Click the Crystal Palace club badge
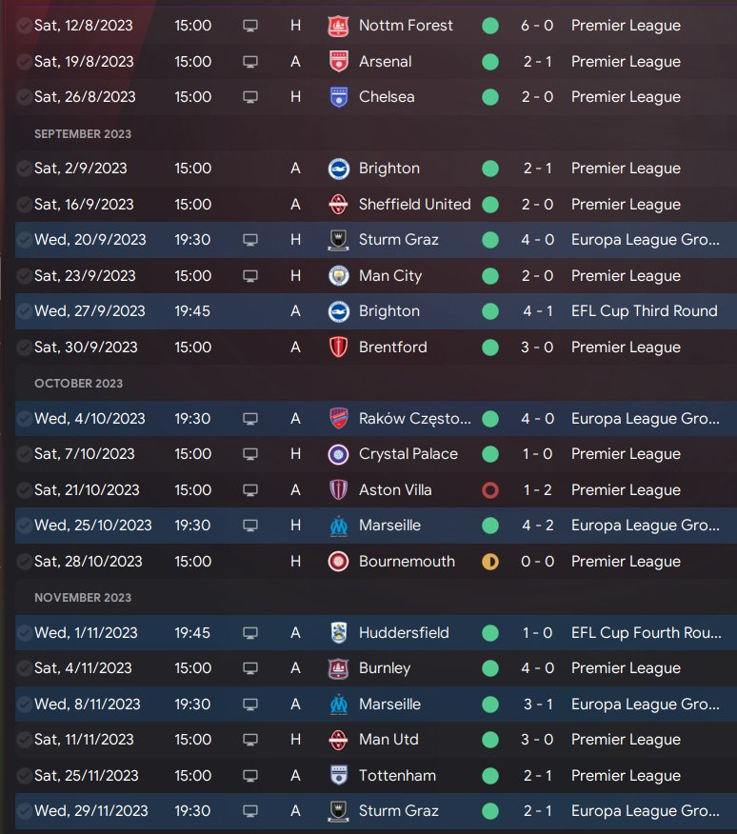 click(x=338, y=454)
